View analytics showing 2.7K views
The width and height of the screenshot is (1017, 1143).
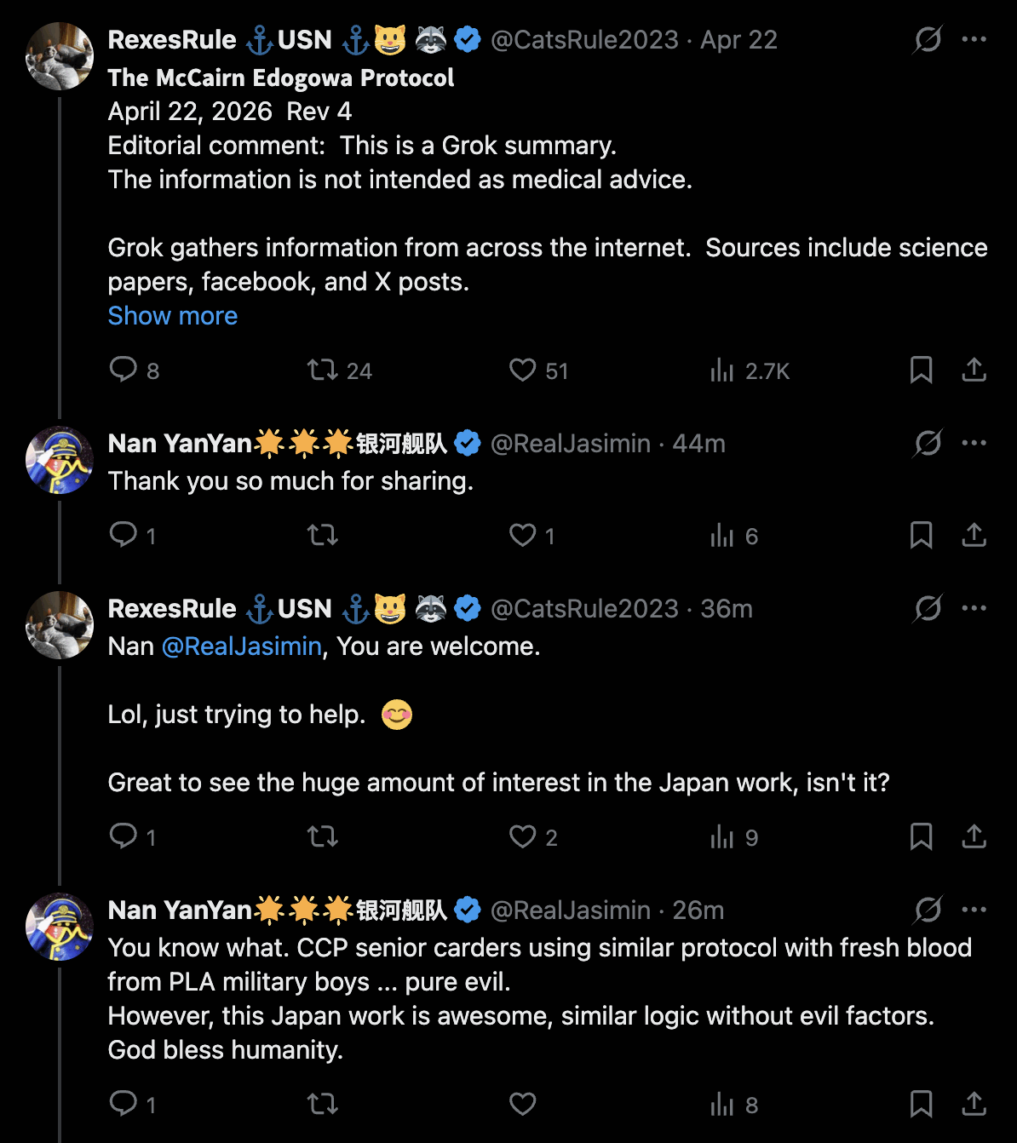[722, 370]
